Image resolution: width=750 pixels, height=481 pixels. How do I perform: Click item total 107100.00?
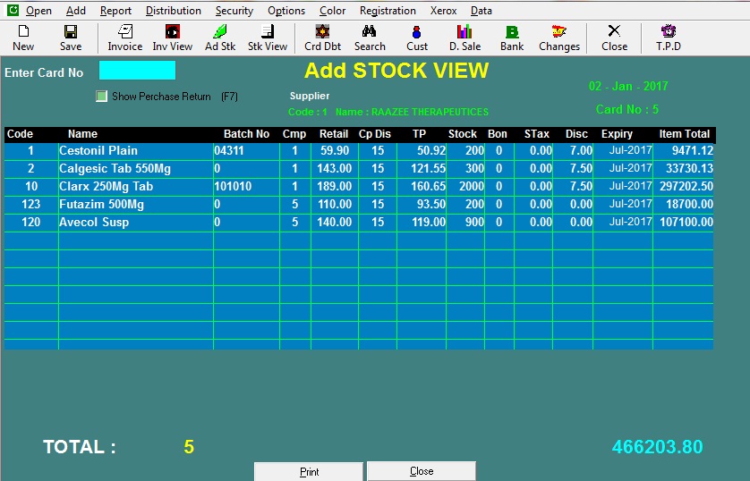click(x=686, y=222)
